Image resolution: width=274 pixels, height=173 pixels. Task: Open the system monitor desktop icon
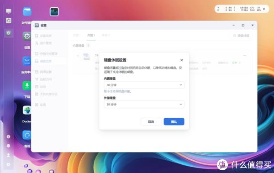(54, 12)
